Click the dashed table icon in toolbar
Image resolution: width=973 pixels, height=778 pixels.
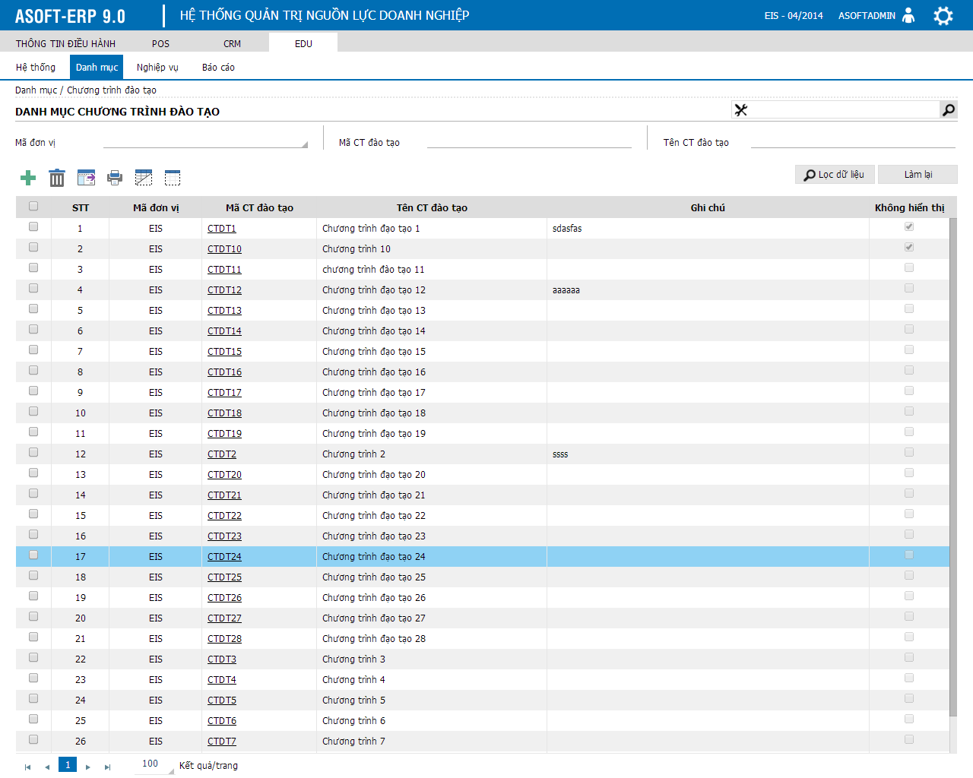click(x=173, y=178)
